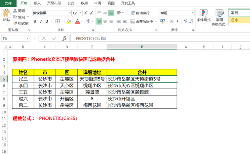Viewport: 250px width, 154px height.
Task: Open 套用表格格式 table format gallery
Action: click(x=220, y=17)
